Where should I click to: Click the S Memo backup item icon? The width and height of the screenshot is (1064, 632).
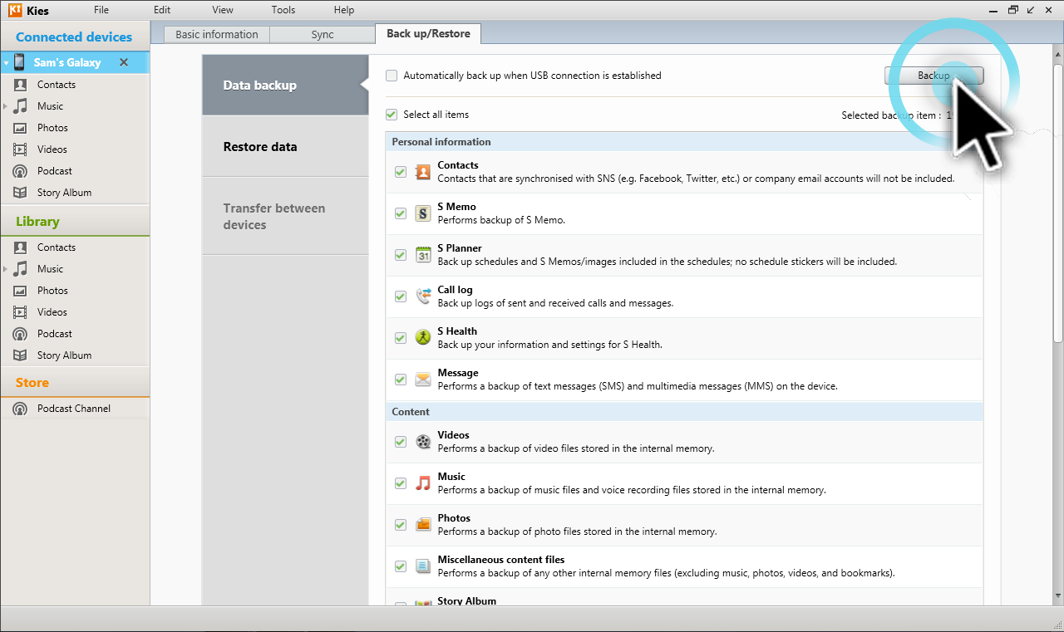click(423, 213)
